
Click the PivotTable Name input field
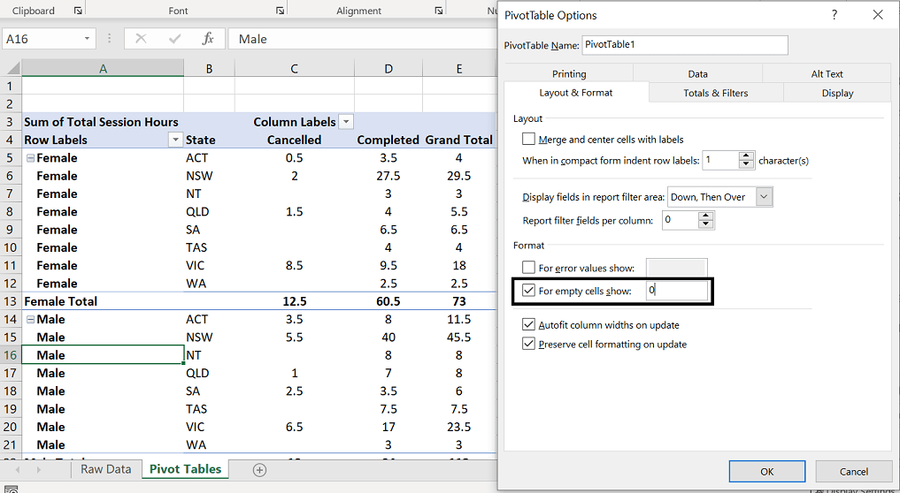point(685,45)
